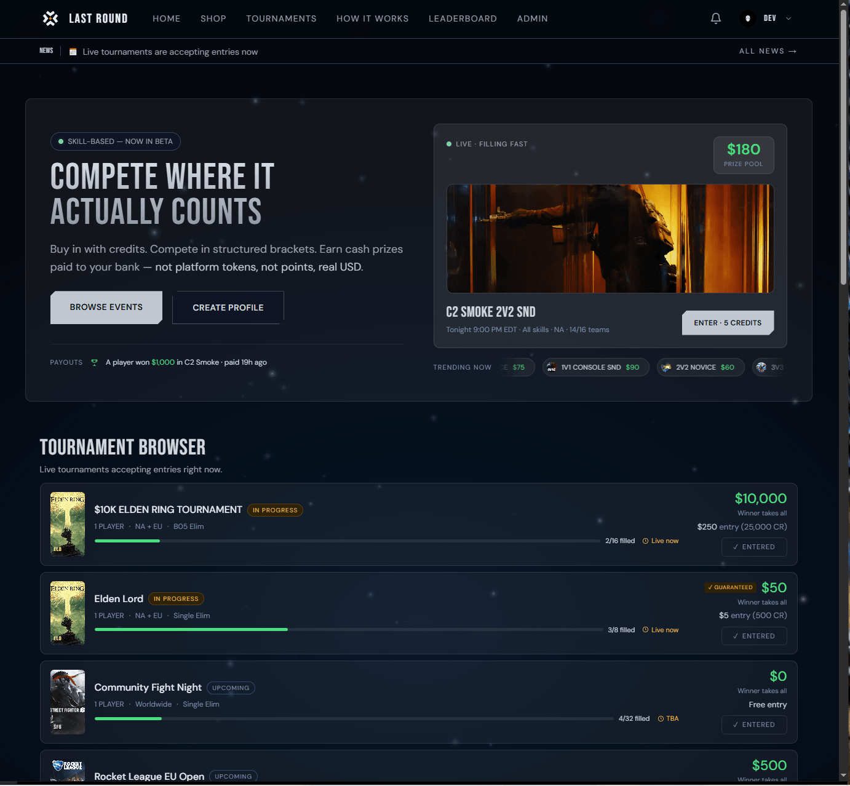
Task: Click Entered button for Community Fight Night
Action: [x=754, y=724]
